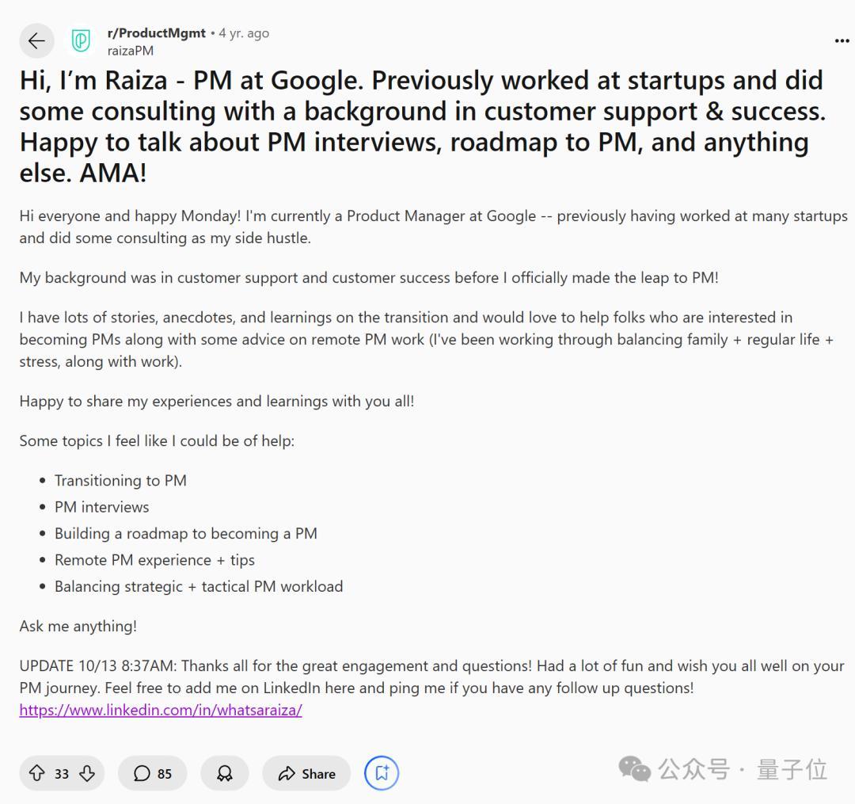Screen dimensions: 855x804
Task: Click the "Transitioning to PM" bullet item
Action: pos(120,480)
